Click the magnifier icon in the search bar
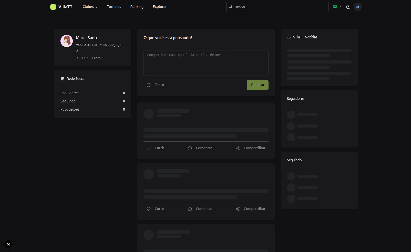This screenshot has height=252, width=411. pyautogui.click(x=230, y=7)
